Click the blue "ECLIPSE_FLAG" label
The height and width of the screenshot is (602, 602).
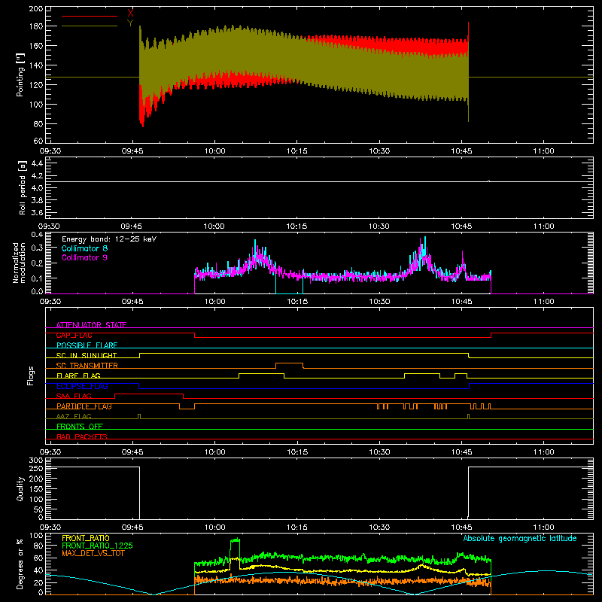82,386
